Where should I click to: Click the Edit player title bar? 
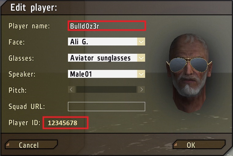point(116,7)
